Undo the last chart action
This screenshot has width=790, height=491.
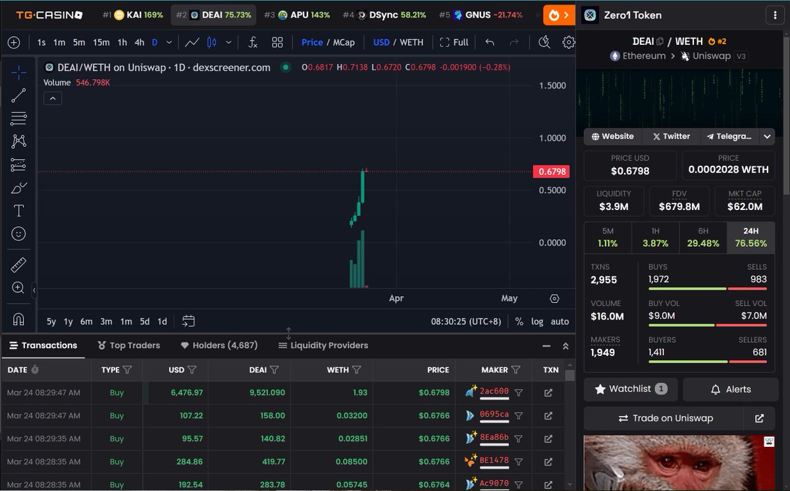tap(490, 42)
